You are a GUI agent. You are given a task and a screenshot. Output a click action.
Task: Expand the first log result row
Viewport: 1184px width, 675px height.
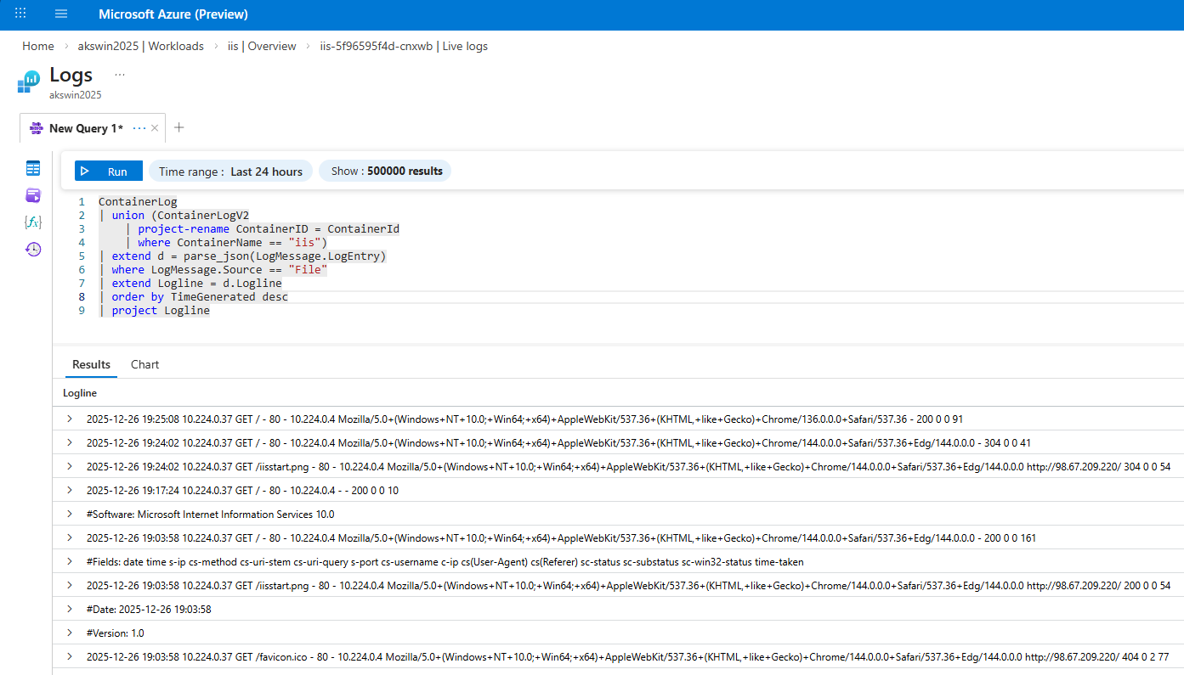pyautogui.click(x=69, y=419)
